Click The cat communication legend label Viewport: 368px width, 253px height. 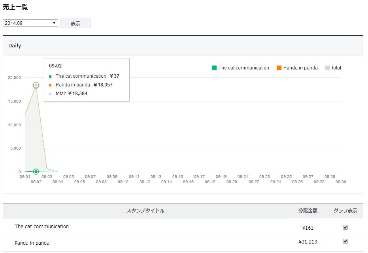[243, 68]
